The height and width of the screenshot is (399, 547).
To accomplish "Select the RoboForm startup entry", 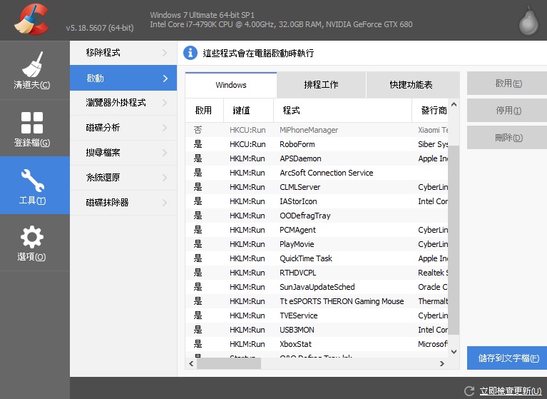I will (x=317, y=144).
